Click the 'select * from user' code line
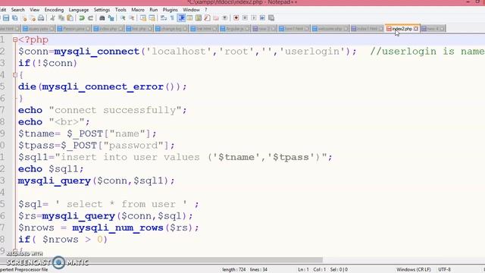The height and width of the screenshot is (273, 485). tap(108, 204)
